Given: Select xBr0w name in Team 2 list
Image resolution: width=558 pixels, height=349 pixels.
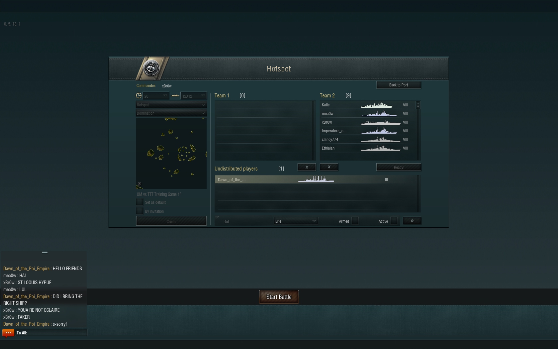Looking at the screenshot, I should click(327, 122).
